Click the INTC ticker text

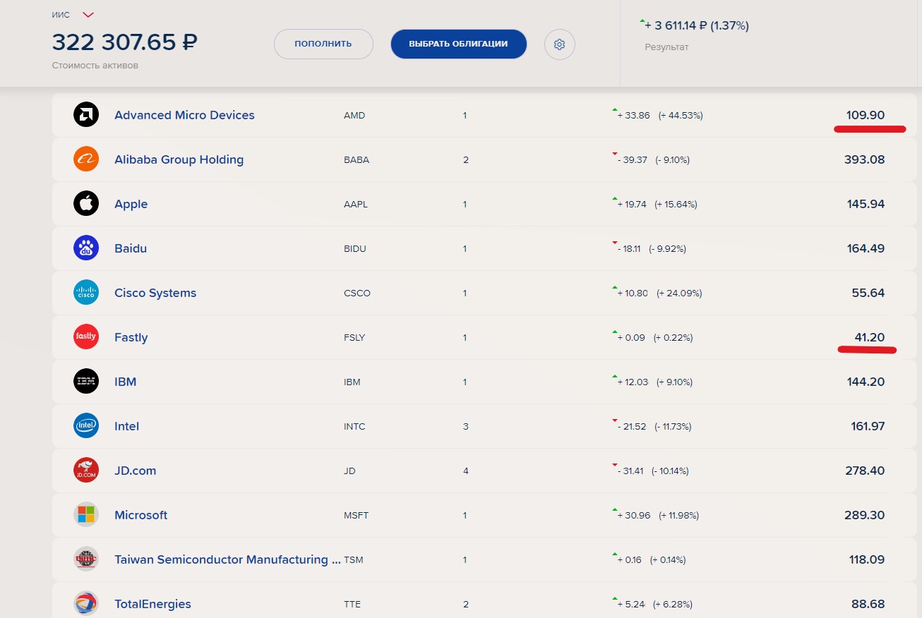coord(354,426)
